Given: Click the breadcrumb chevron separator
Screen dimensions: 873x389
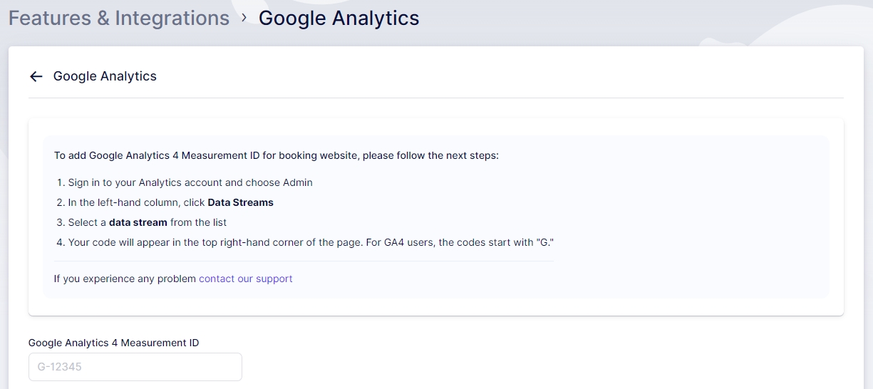Looking at the screenshot, I should [x=244, y=18].
